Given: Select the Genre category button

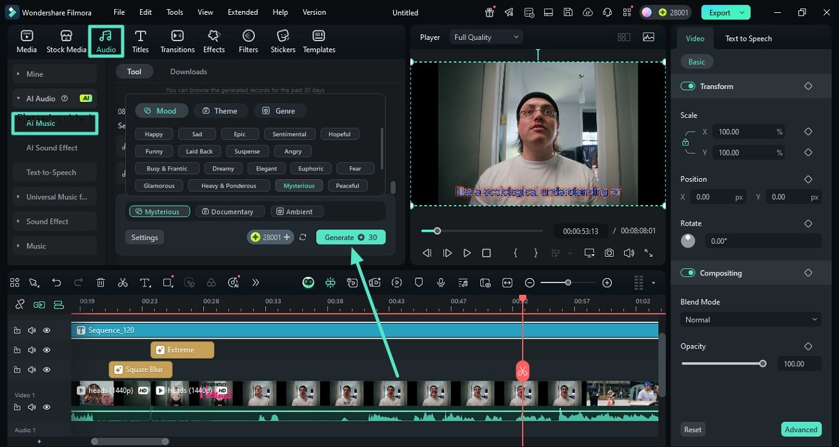Looking at the screenshot, I should (x=279, y=111).
